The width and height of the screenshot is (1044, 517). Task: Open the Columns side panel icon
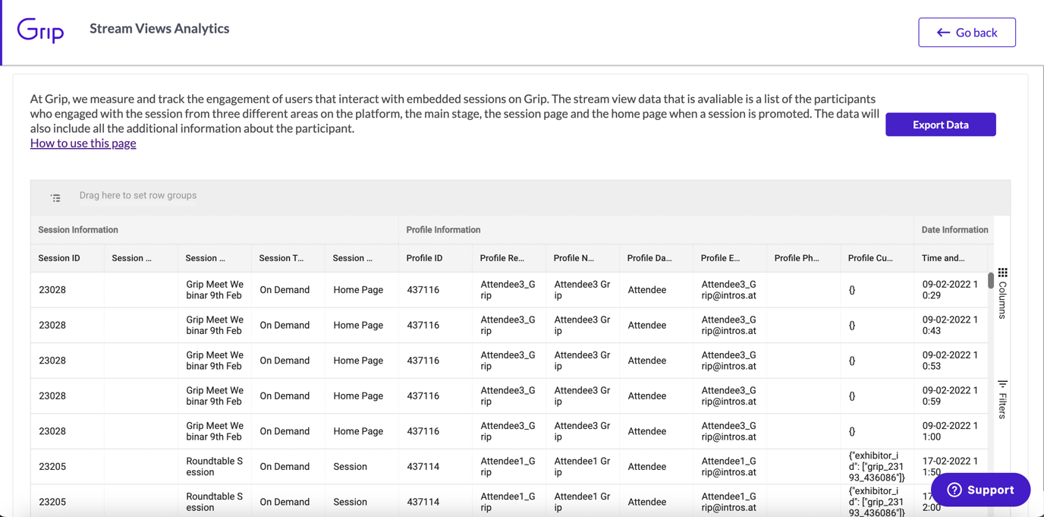(1003, 272)
